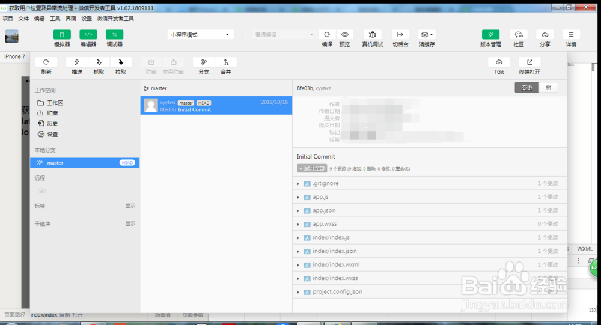Viewport: 601px width, 325px height.
Task: Toggle the 调试器 debugger panel
Action: pos(114,34)
